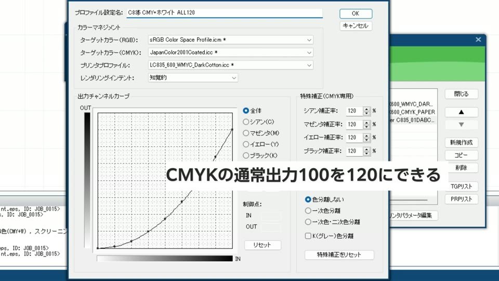This screenshot has width=499, height=281.
Task: Click the ブラック補正率 value field
Action: point(354,151)
